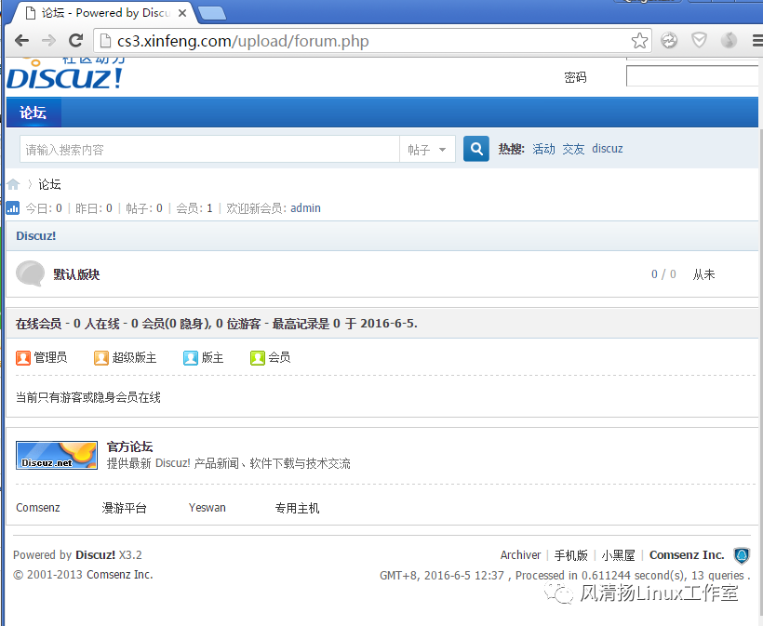Viewport: 763px width, 626px height.
Task: Click the 官方论坛 link
Action: 130,446
